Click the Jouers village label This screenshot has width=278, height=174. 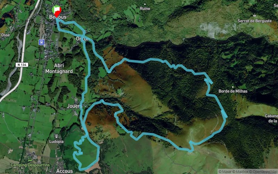[x=75, y=106]
